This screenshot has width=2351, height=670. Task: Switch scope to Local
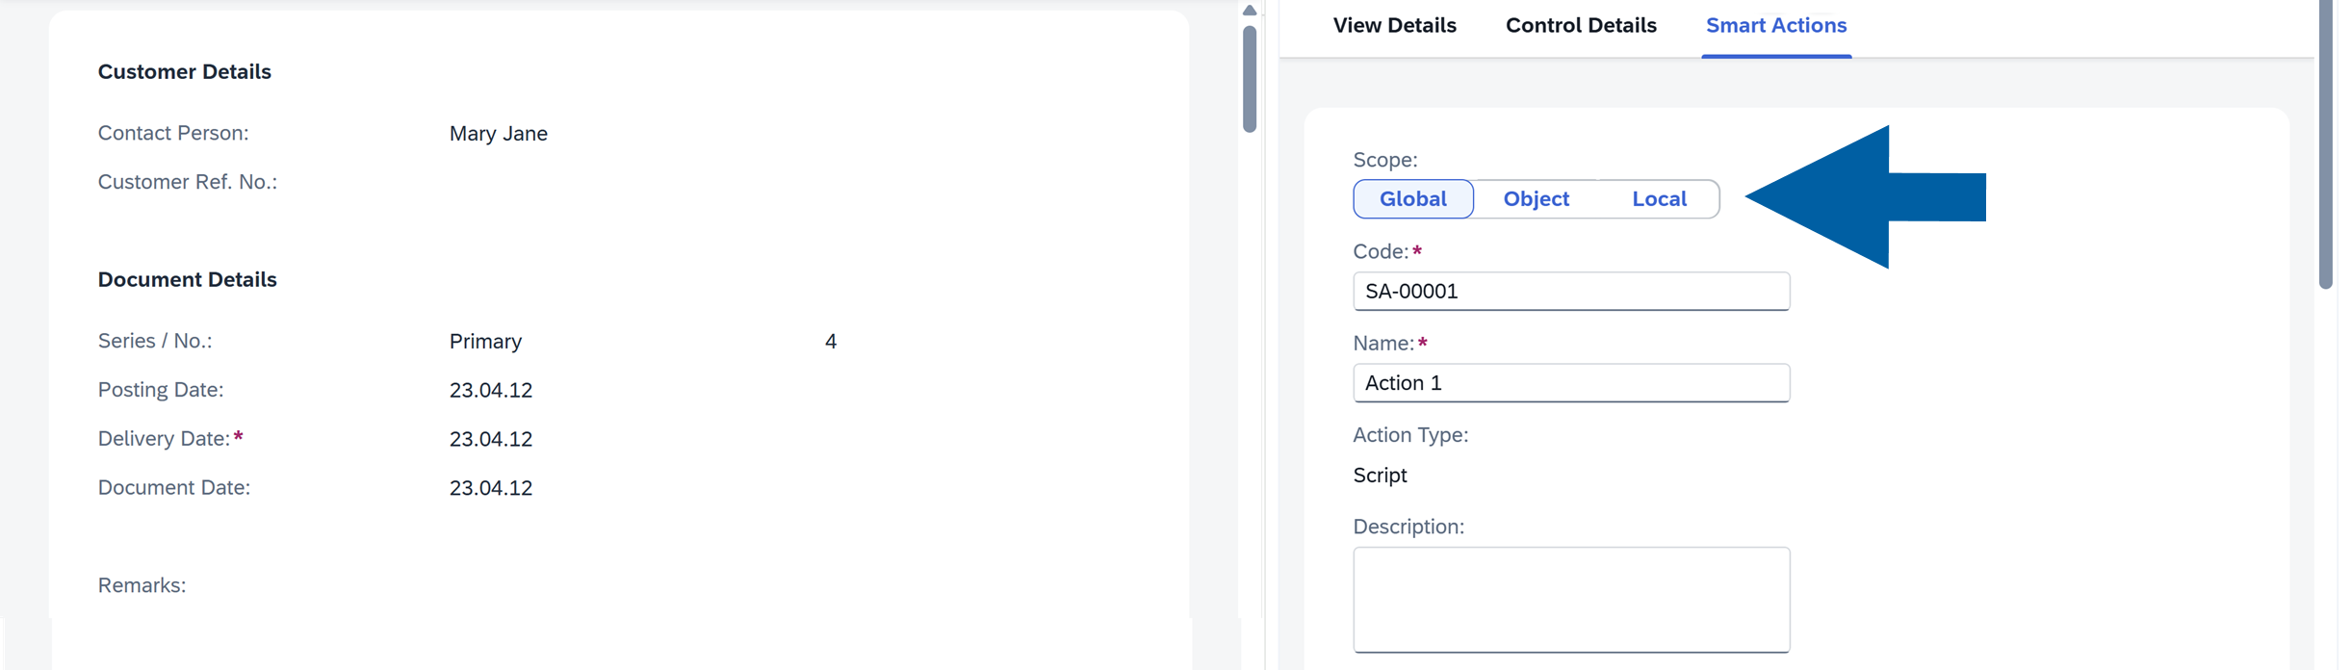click(x=1658, y=198)
